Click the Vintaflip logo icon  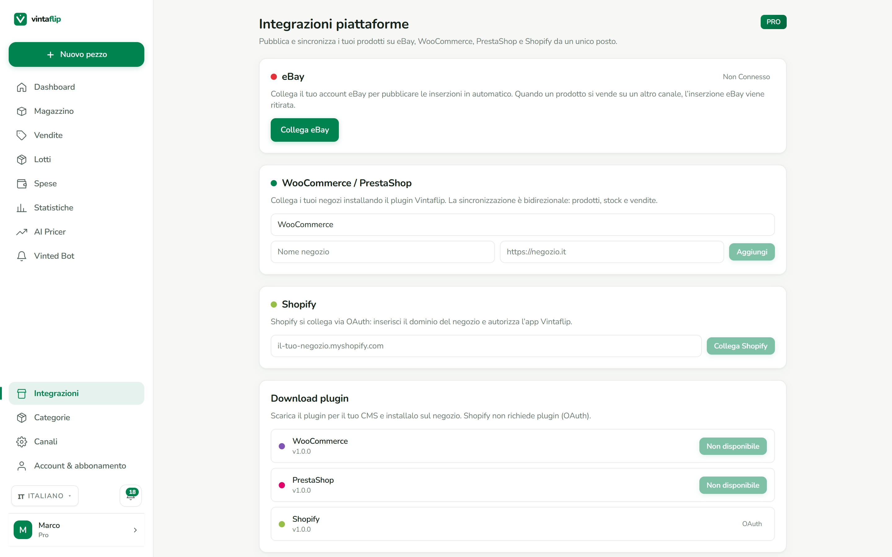click(20, 19)
